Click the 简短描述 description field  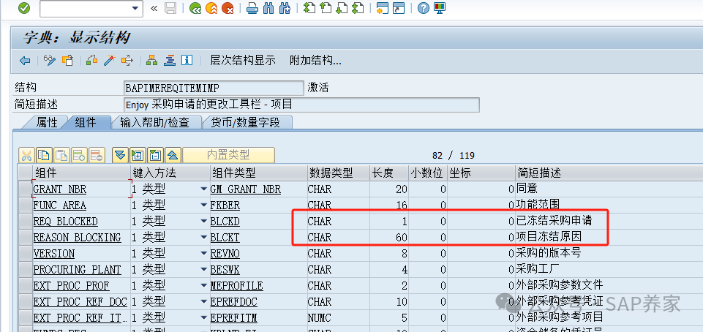(301, 105)
